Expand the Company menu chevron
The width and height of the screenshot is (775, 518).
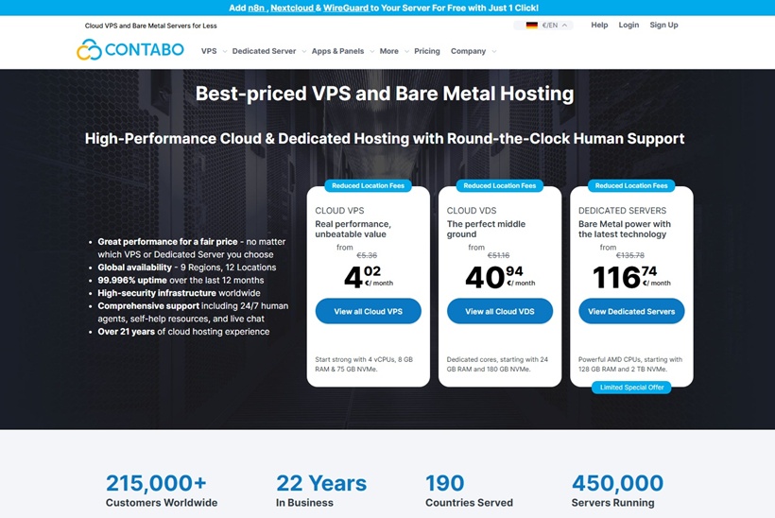[x=494, y=51]
